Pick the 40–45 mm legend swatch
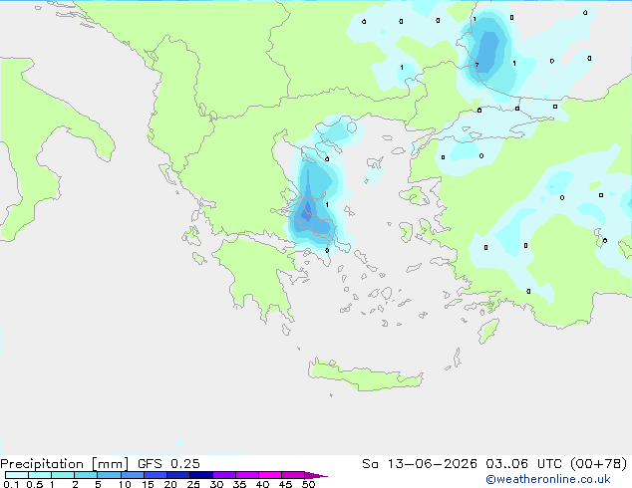The image size is (632, 488). tap(270, 475)
